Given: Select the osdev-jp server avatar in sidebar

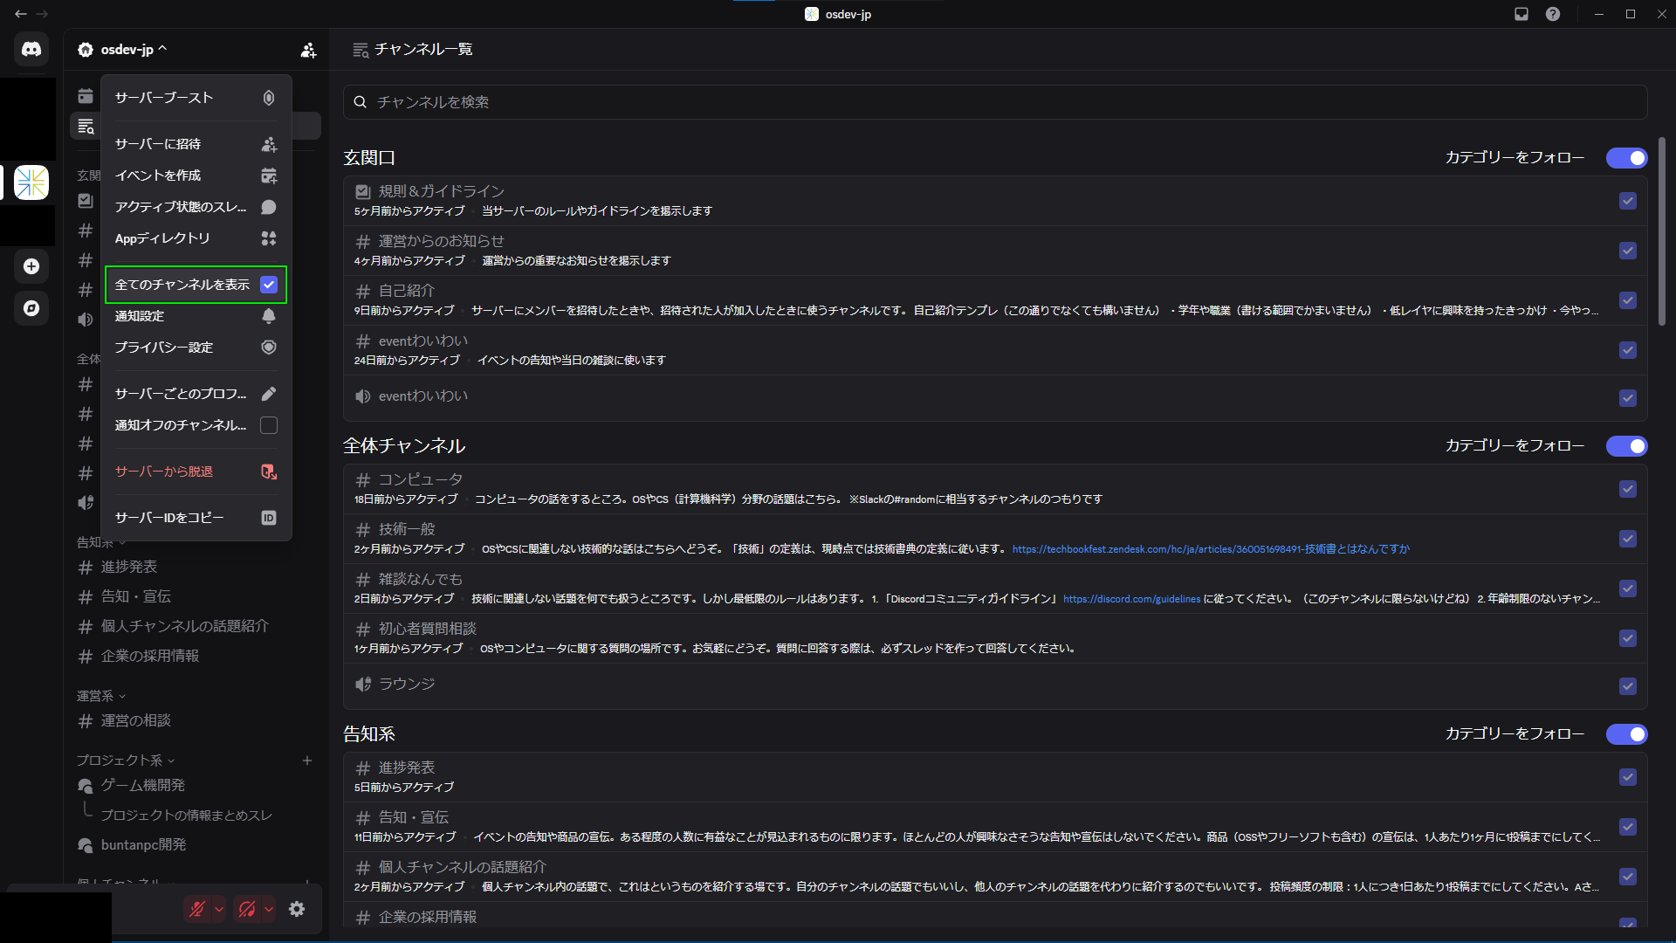Looking at the screenshot, I should pos(31,182).
